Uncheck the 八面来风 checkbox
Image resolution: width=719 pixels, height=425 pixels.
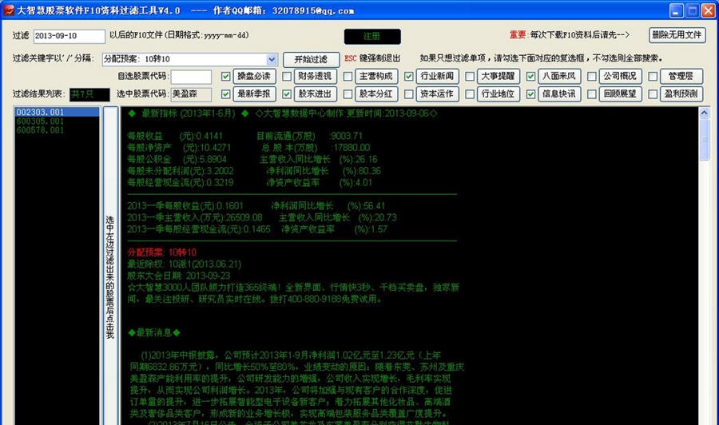(530, 76)
